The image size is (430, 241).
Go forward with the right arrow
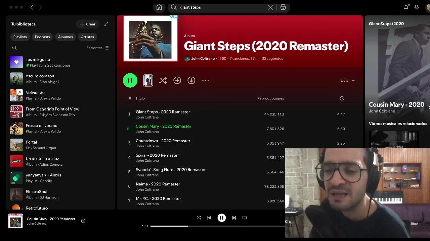tap(40, 7)
